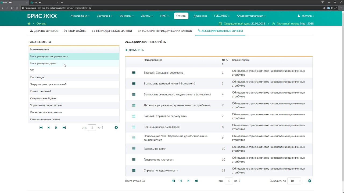Viewport: 344px width, 193px height.
Task: Open Должники menu item
Action: point(200,16)
